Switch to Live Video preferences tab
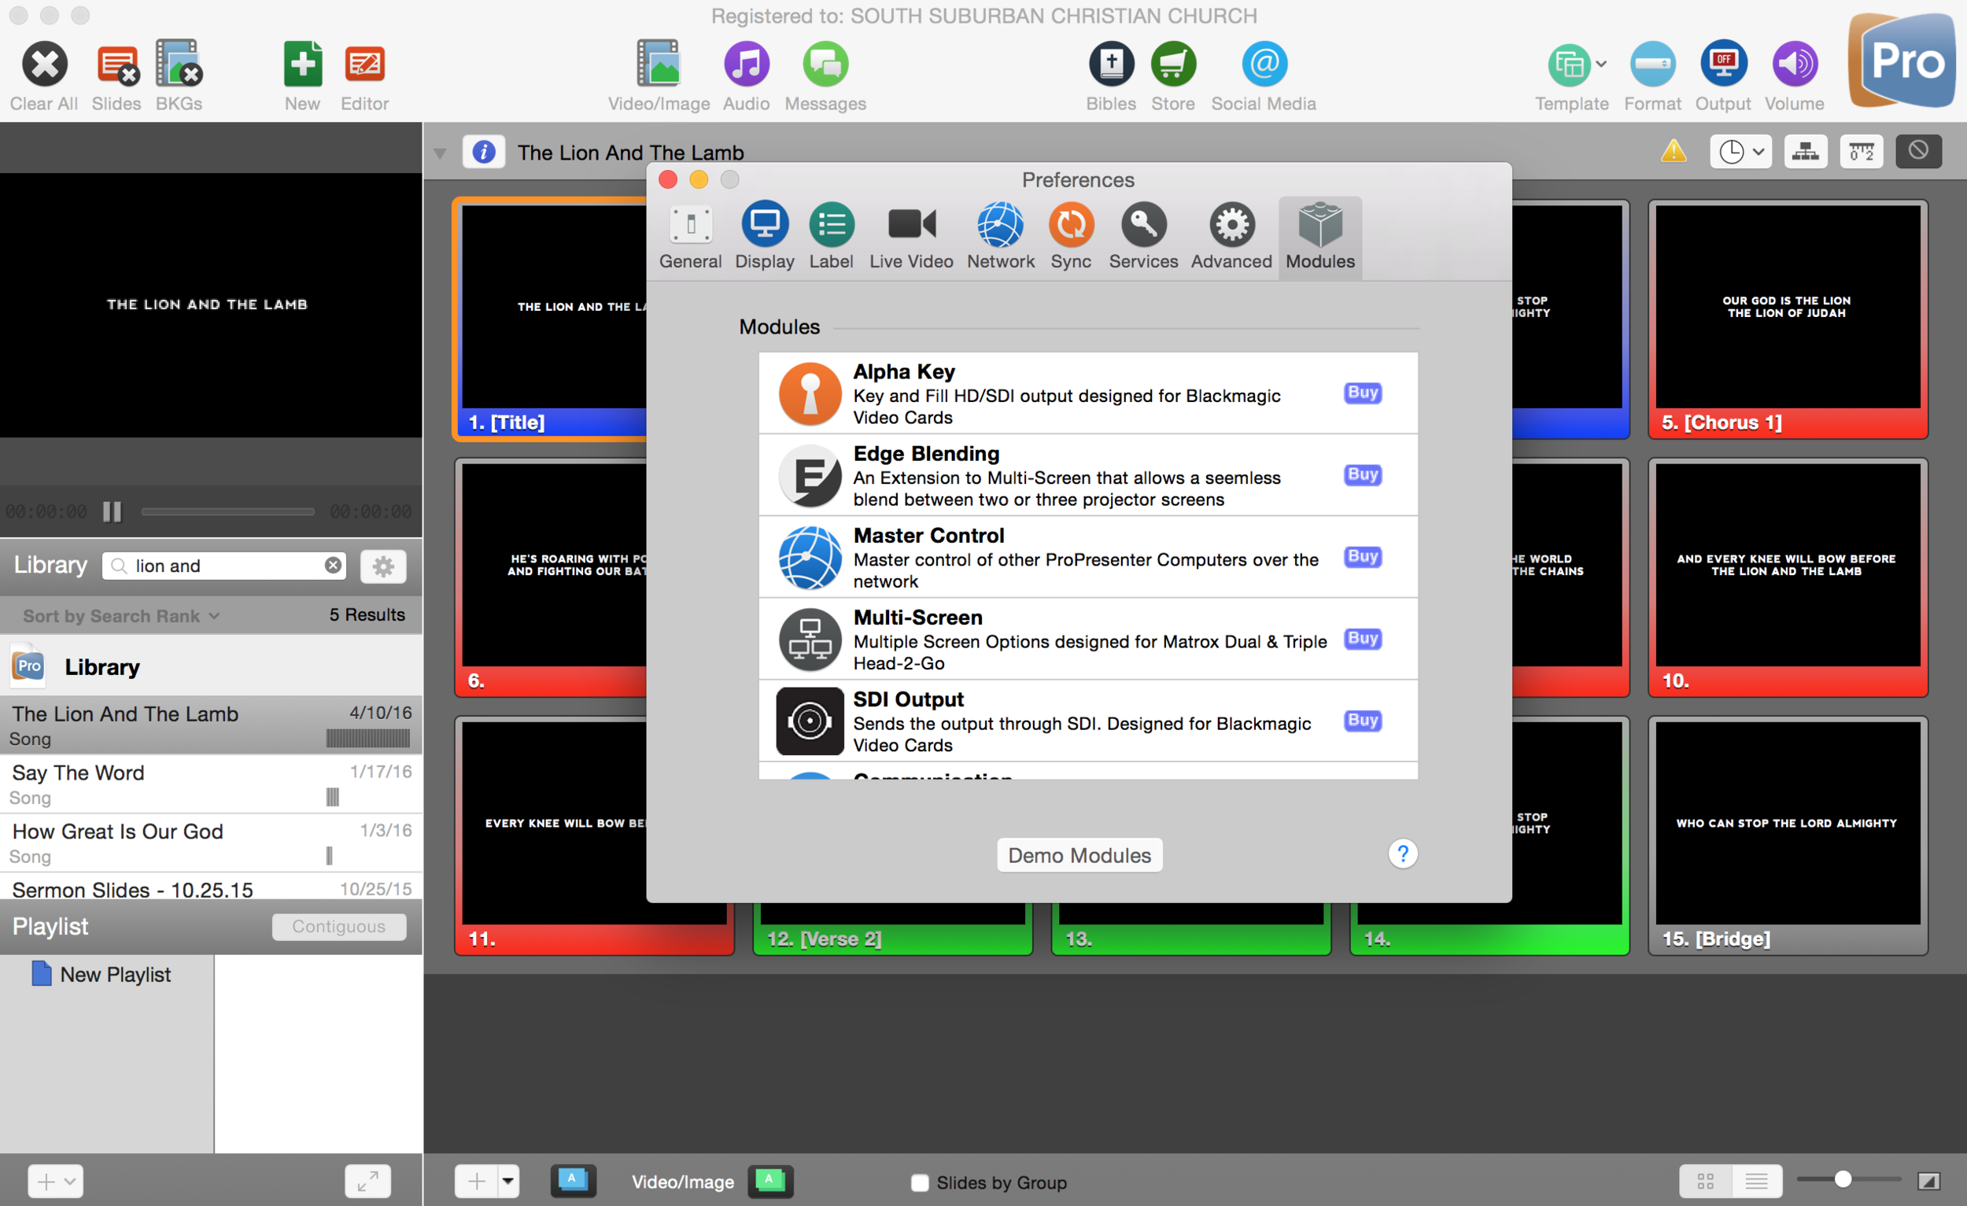The height and width of the screenshot is (1206, 1967). [x=911, y=236]
